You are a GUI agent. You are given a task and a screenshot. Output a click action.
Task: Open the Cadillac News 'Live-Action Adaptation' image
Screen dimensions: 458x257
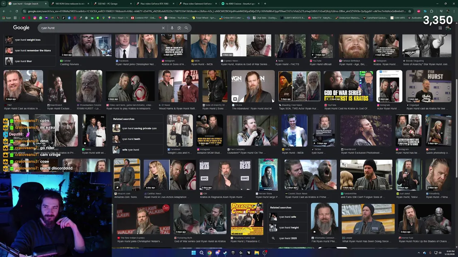[170, 175]
